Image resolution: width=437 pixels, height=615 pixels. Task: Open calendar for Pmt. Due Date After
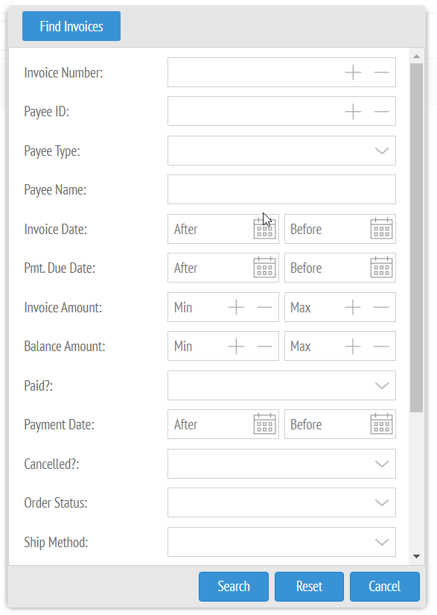coord(265,268)
